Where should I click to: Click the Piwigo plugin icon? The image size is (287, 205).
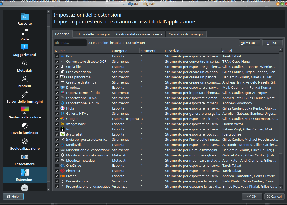click(62, 176)
